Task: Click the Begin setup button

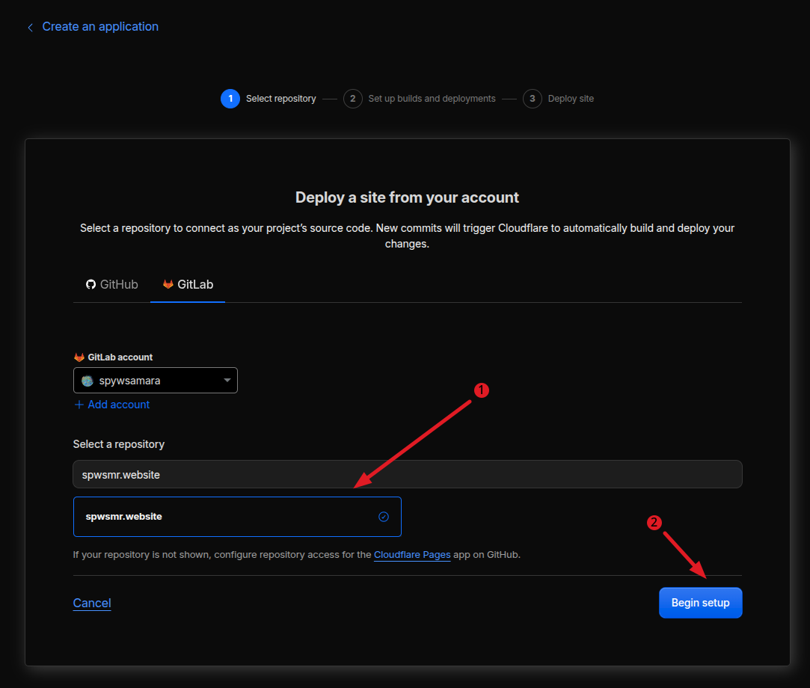Action: click(701, 603)
